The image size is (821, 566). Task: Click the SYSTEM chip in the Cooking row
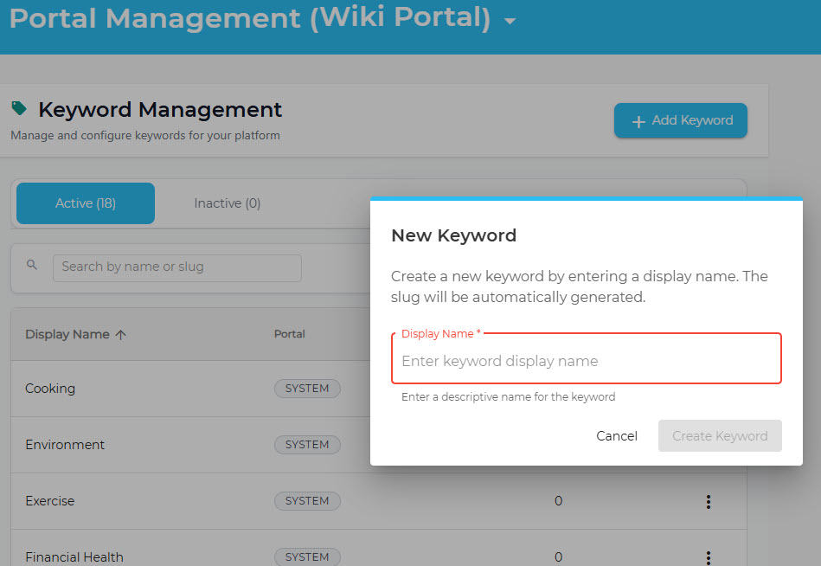tap(307, 389)
